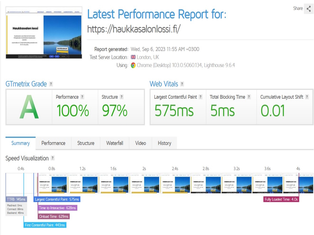View the History tab
The image size is (314, 235).
164,143
